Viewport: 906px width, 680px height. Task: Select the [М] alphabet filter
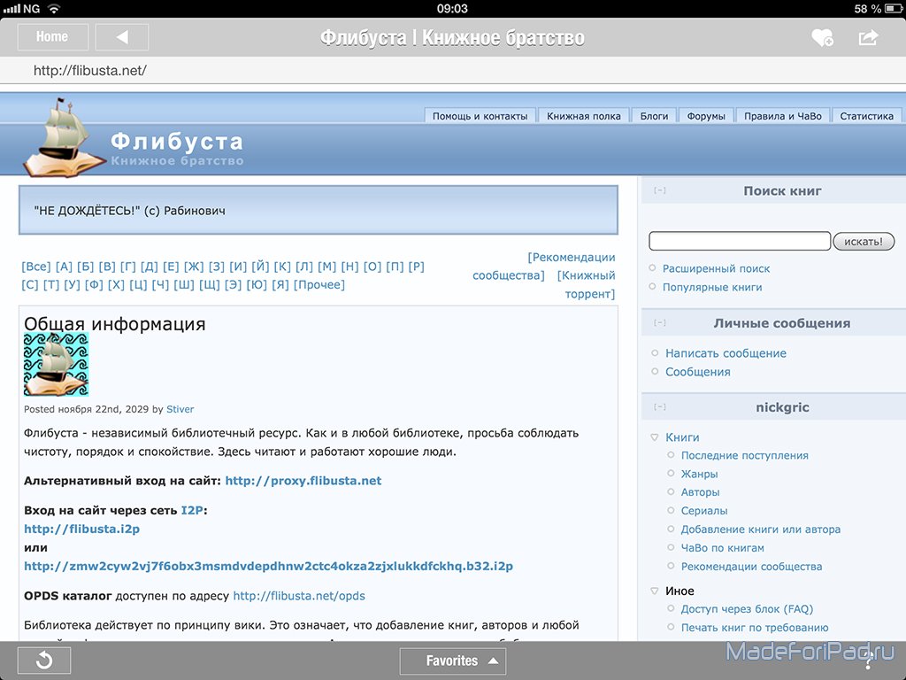[327, 267]
